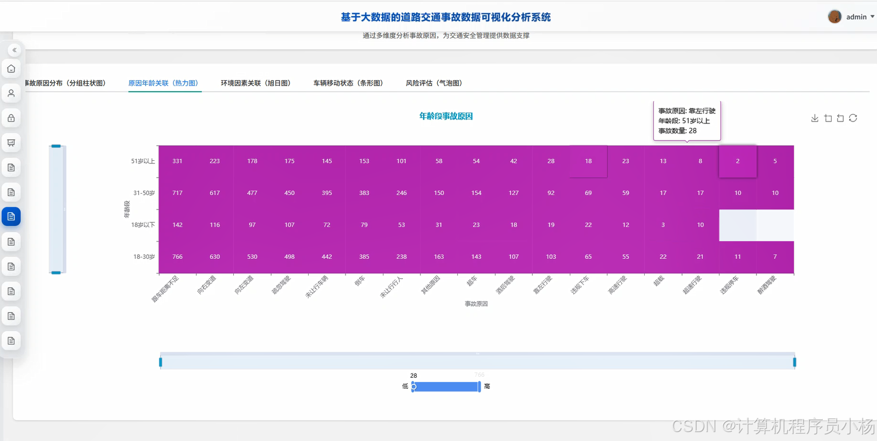
Task: Click the chart title 年龄段事故原因
Action: (446, 116)
